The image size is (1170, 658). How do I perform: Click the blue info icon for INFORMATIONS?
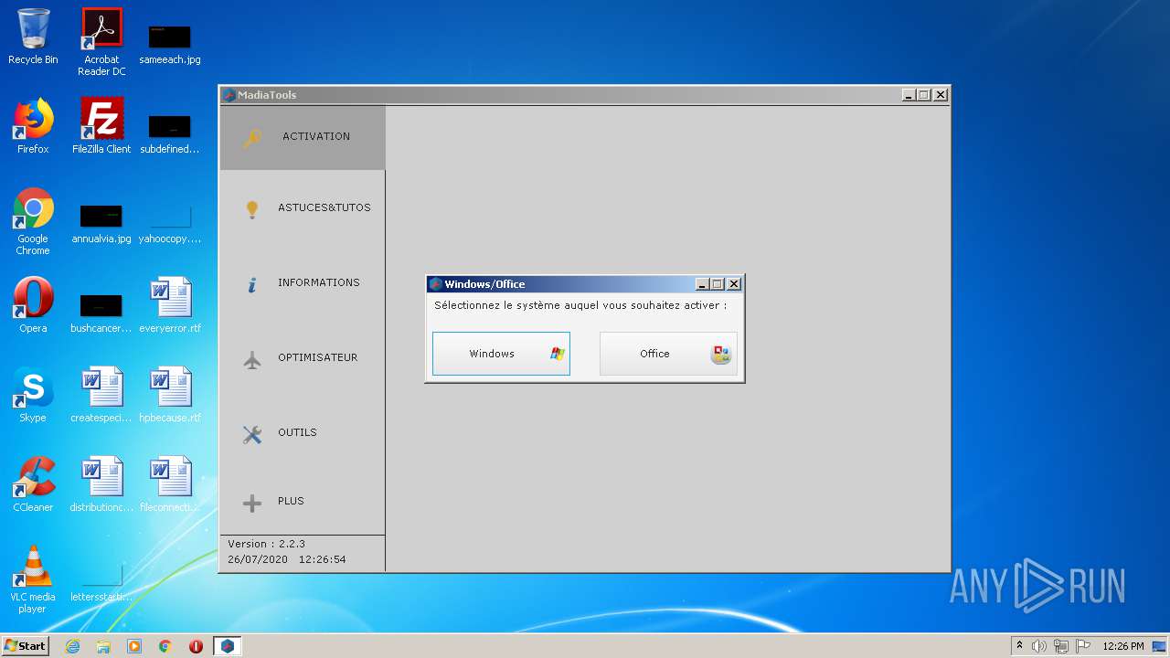[252, 284]
